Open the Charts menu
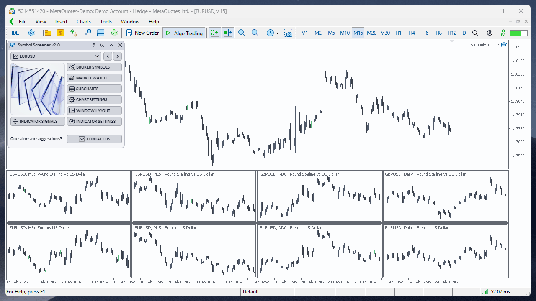The width and height of the screenshot is (536, 301). click(x=83, y=21)
